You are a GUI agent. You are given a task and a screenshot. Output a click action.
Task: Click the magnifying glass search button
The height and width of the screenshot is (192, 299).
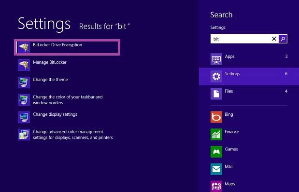(x=283, y=39)
